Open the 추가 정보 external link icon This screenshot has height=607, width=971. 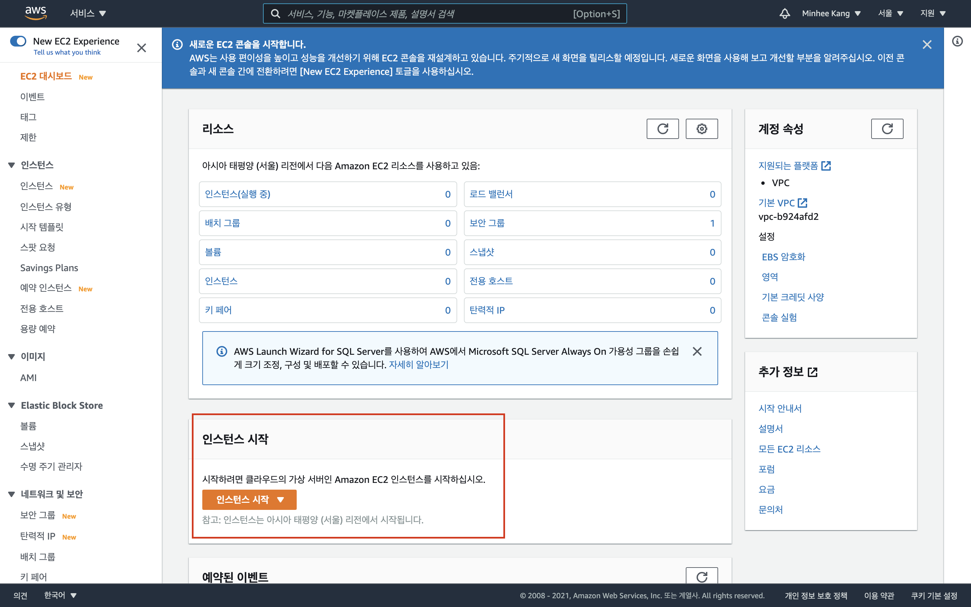tap(813, 372)
